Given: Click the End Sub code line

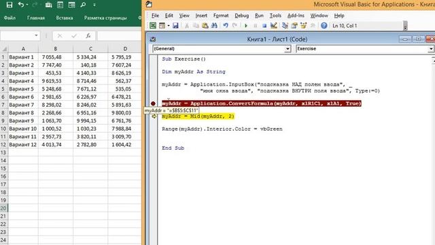Looking at the screenshot, I should (x=173, y=148).
